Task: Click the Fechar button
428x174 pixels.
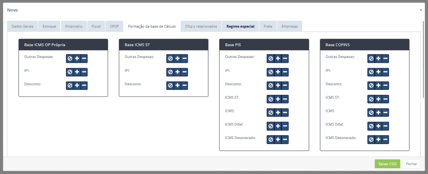Action: coord(411,164)
